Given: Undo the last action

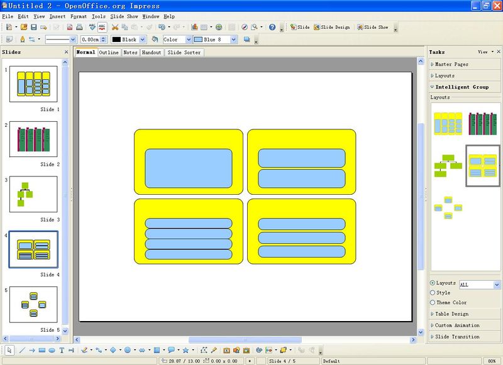Looking at the screenshot, I should [x=162, y=27].
